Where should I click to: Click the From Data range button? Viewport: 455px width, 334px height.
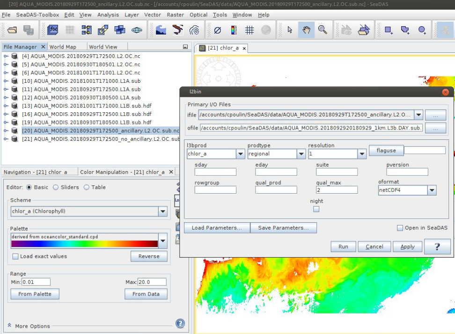click(146, 294)
